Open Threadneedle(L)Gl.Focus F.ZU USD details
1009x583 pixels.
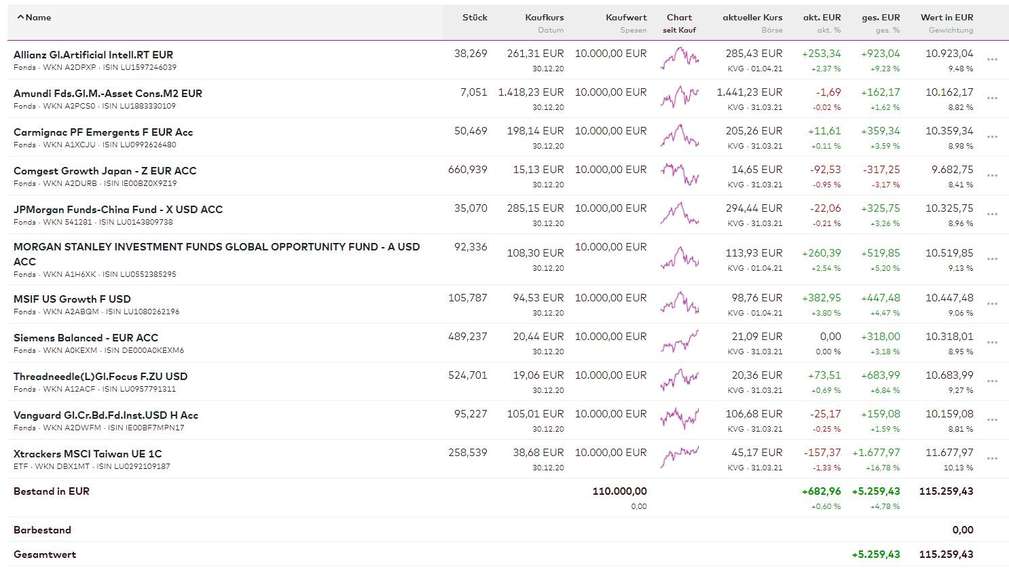(x=100, y=377)
